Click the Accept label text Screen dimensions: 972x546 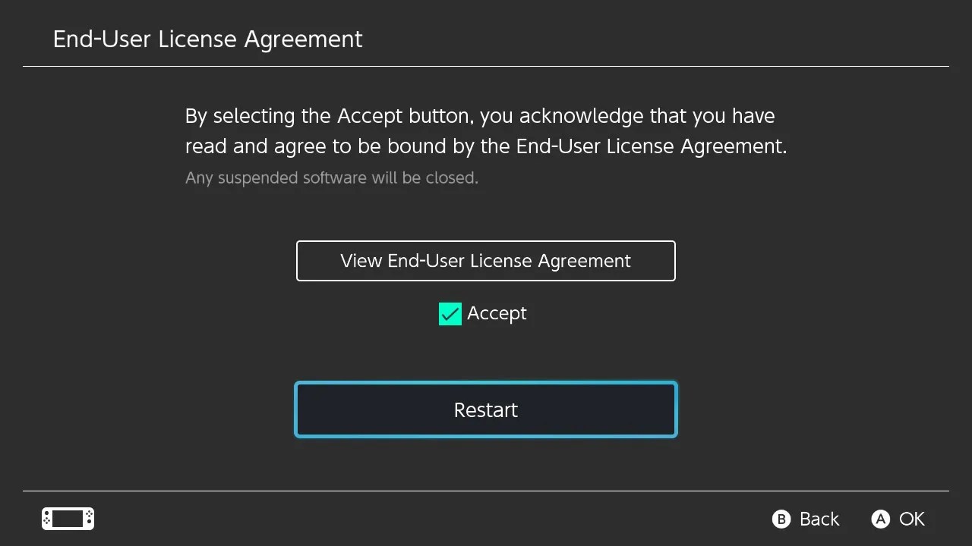pos(497,313)
